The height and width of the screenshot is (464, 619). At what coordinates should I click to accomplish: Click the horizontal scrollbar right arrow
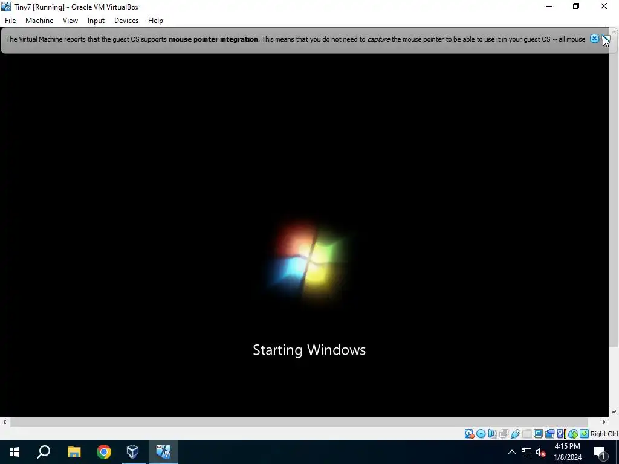(x=604, y=422)
